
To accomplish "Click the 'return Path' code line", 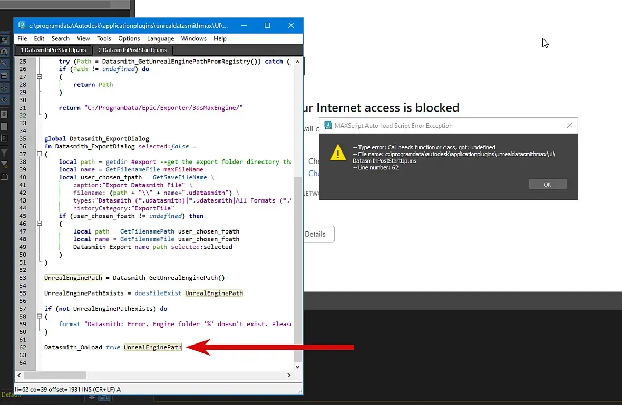I will tap(93, 84).
